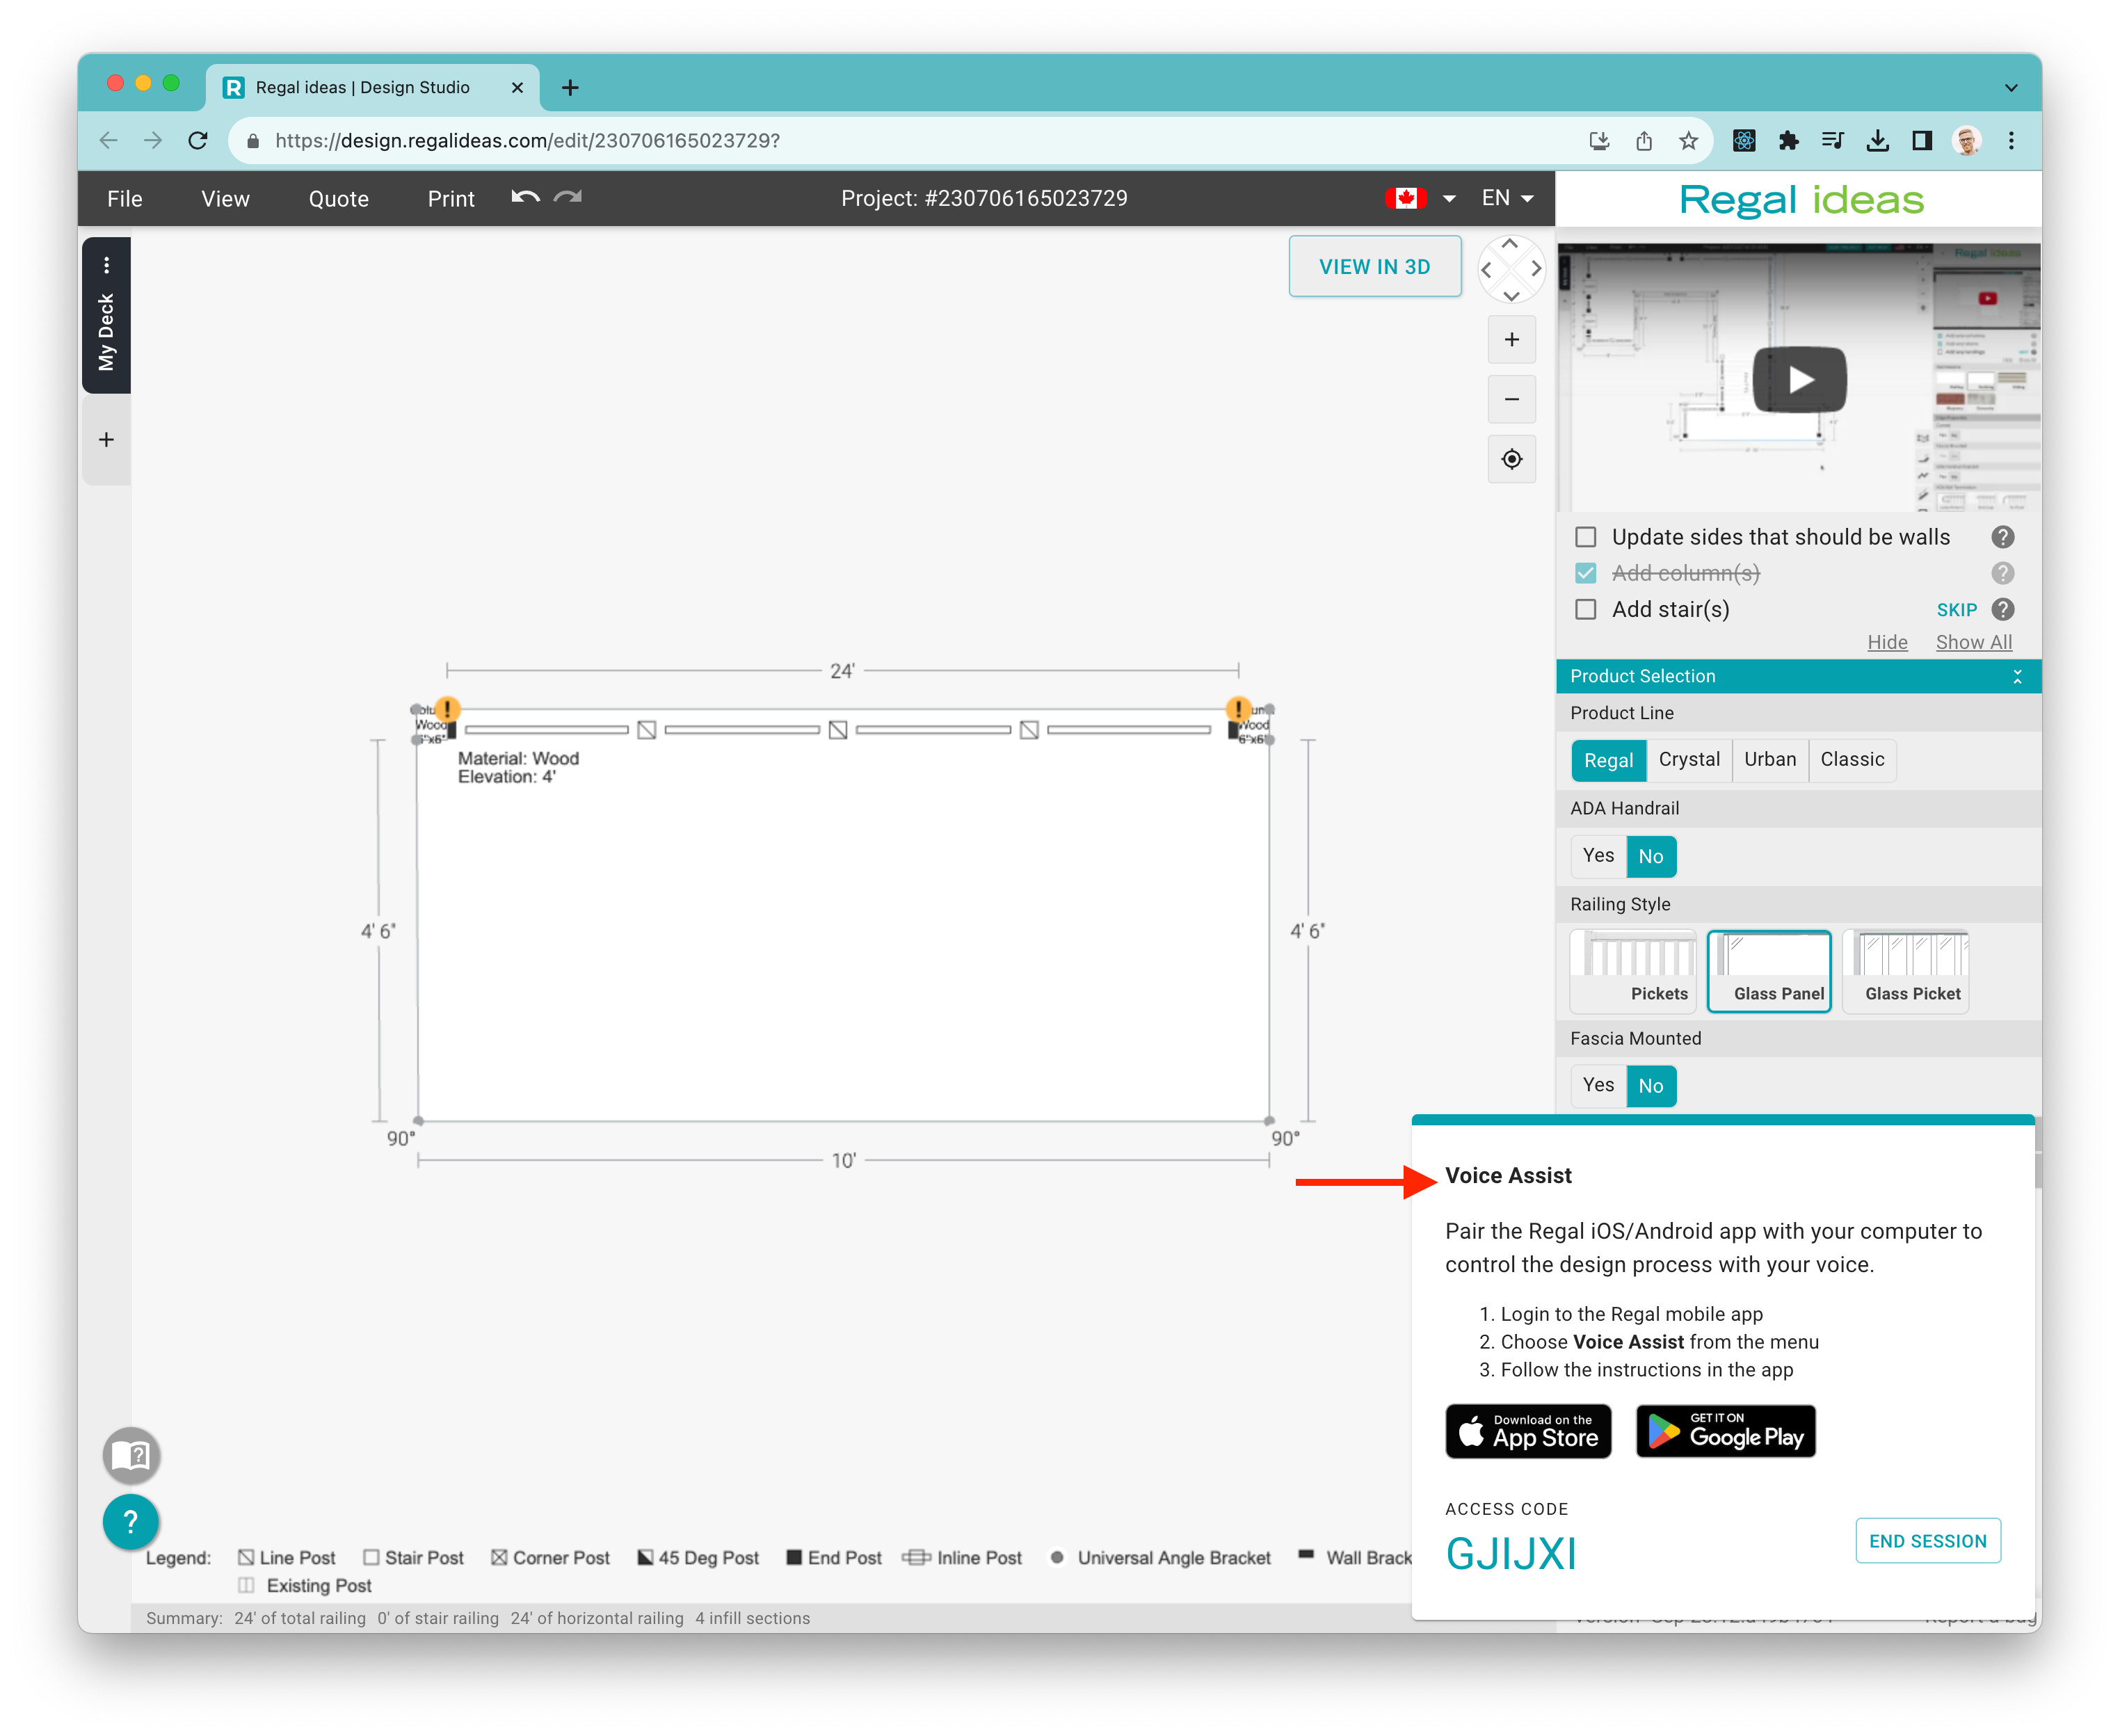This screenshot has width=2120, height=1736.
Task: Click right warning marker on railing
Action: pos(1238,709)
